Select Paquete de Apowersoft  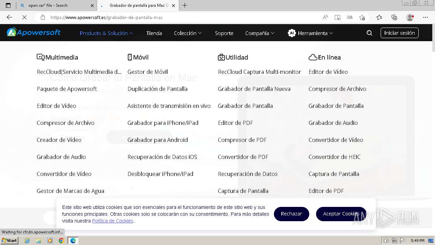click(x=67, y=89)
